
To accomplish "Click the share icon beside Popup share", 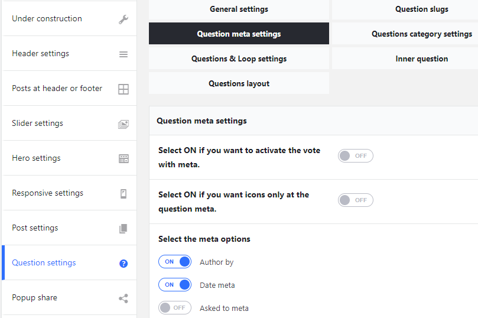I will 123,298.
